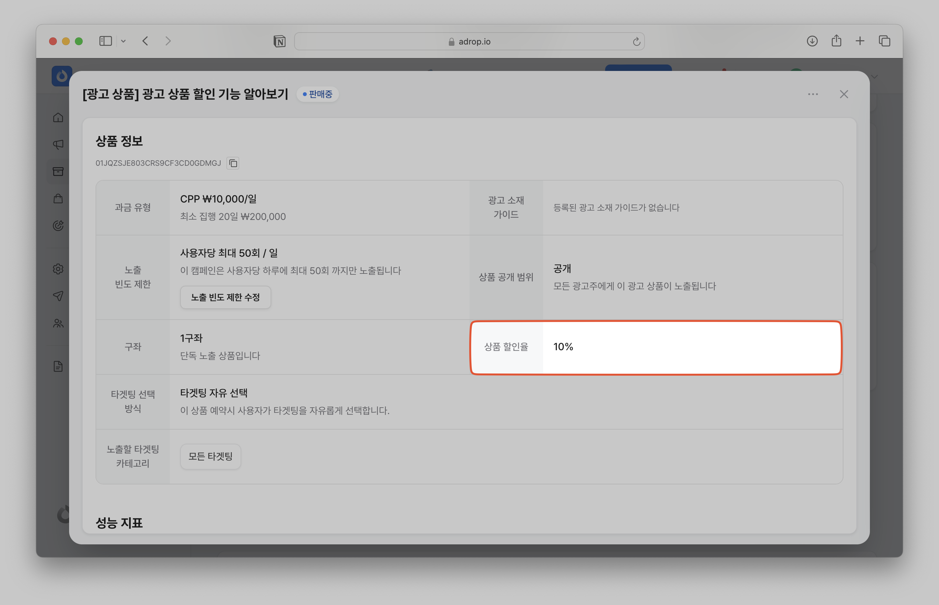
Task: Click the adrop.io address bar
Action: coord(469,42)
